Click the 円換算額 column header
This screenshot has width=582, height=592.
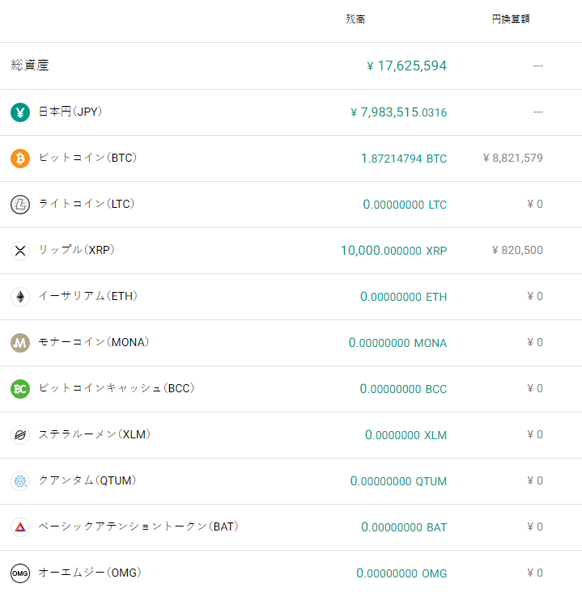(x=511, y=19)
